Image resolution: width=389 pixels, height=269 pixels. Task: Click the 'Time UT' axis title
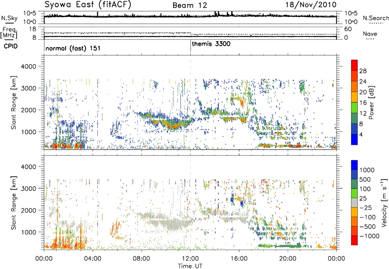(x=190, y=266)
